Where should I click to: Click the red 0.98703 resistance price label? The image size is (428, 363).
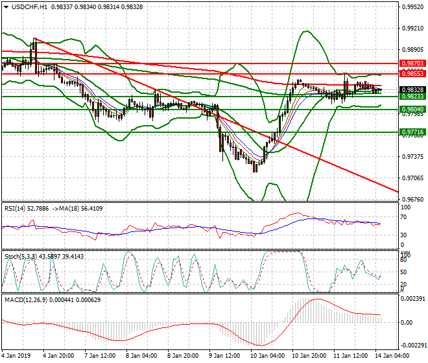(412, 64)
